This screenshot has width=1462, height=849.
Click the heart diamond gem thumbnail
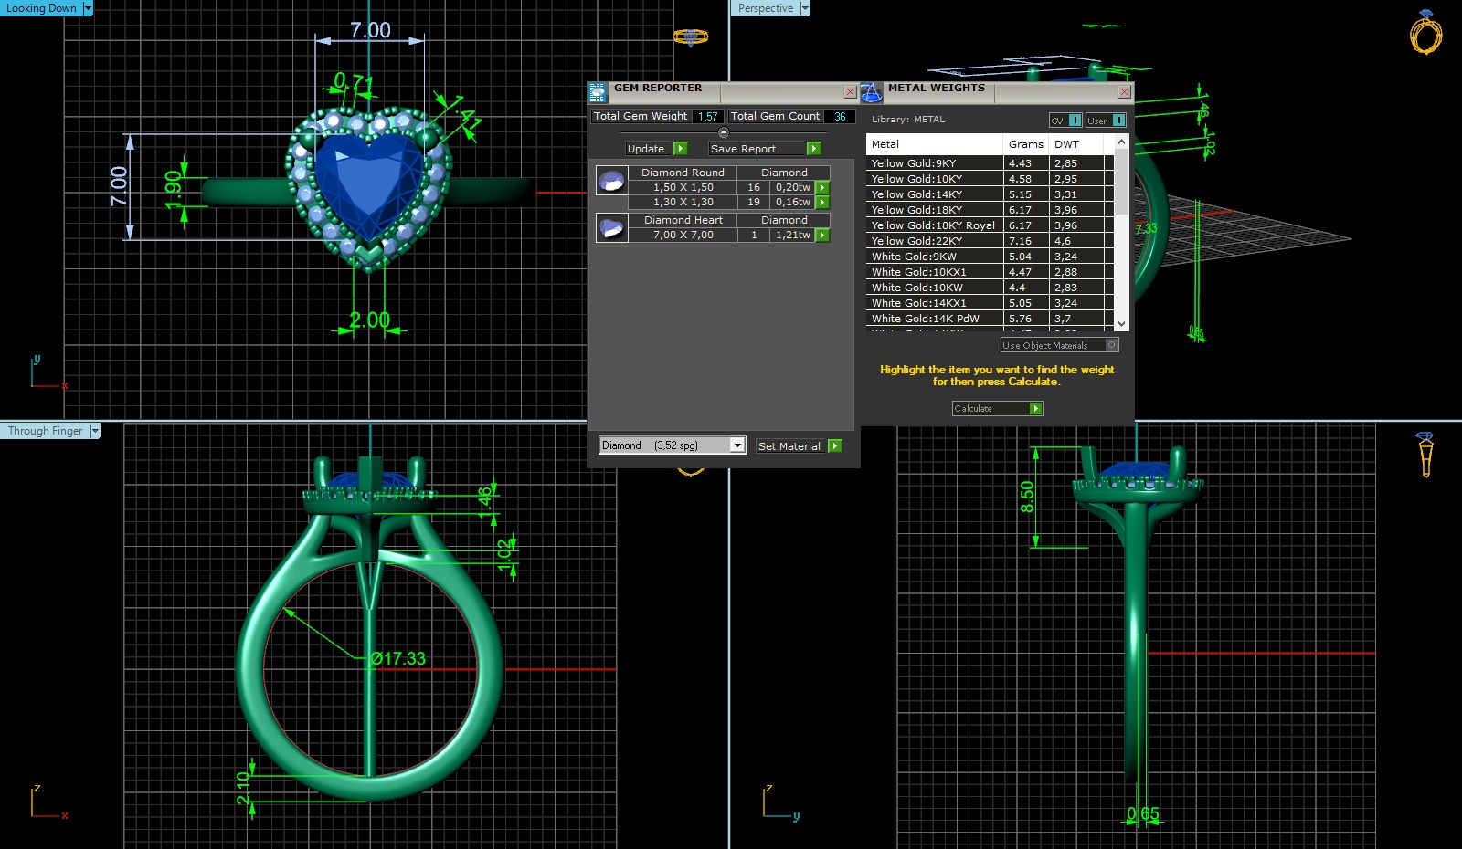tap(611, 227)
